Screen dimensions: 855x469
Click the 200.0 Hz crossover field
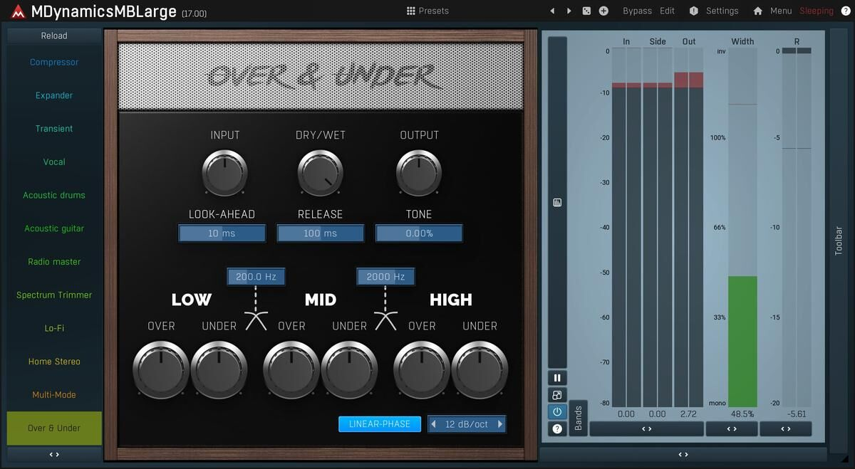click(256, 277)
